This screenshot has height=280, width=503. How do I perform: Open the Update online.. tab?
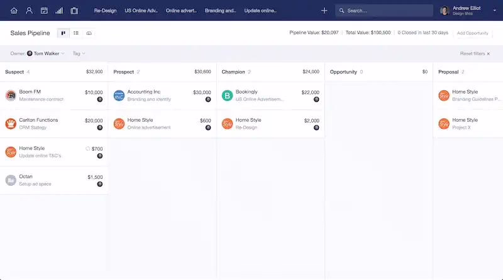(x=260, y=11)
